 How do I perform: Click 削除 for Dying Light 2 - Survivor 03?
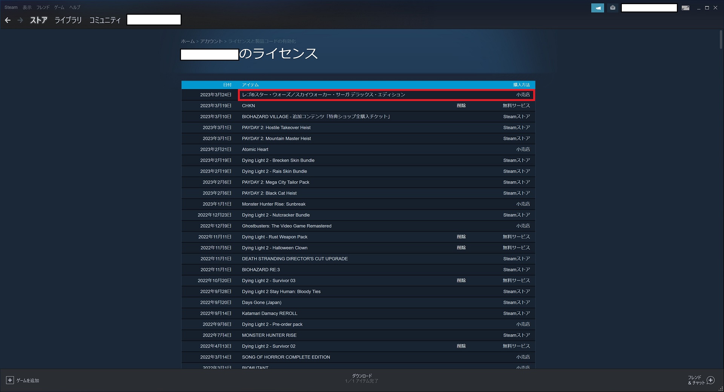pyautogui.click(x=461, y=280)
